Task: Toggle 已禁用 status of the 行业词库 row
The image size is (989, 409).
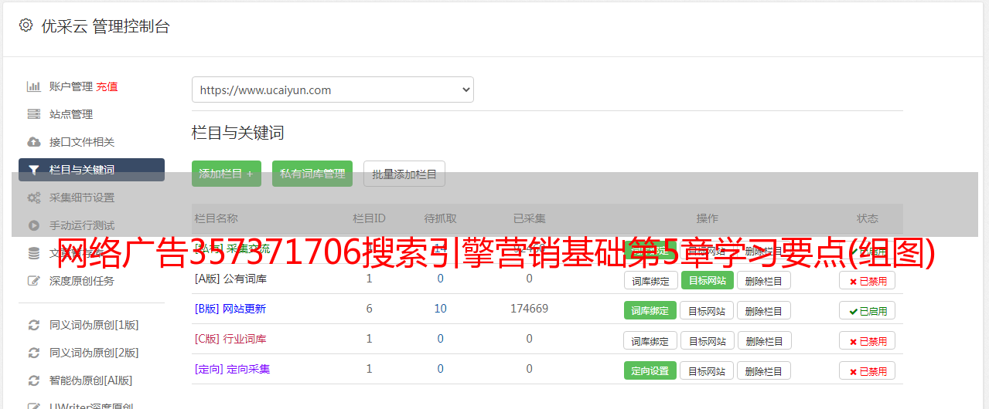Action: point(867,340)
